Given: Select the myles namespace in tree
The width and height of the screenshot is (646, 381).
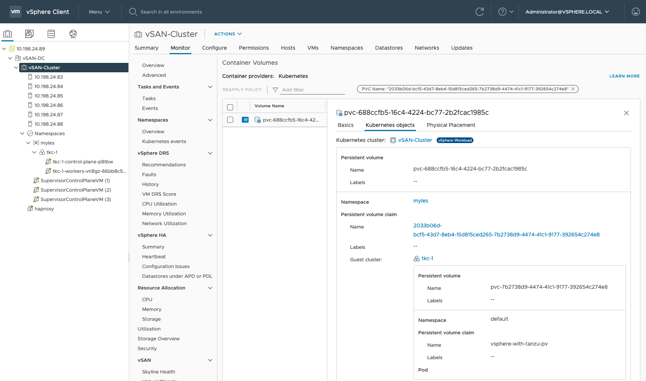Looking at the screenshot, I should (x=47, y=143).
